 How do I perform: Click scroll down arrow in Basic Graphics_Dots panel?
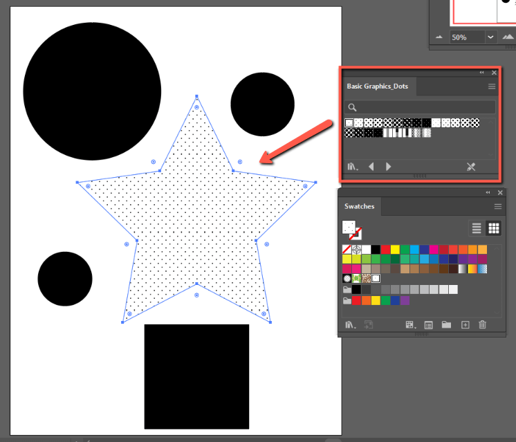491,154
